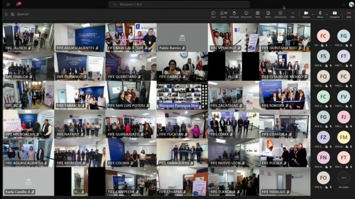Open the Vista layout options
This screenshot has width=355, height=199.
258,14
